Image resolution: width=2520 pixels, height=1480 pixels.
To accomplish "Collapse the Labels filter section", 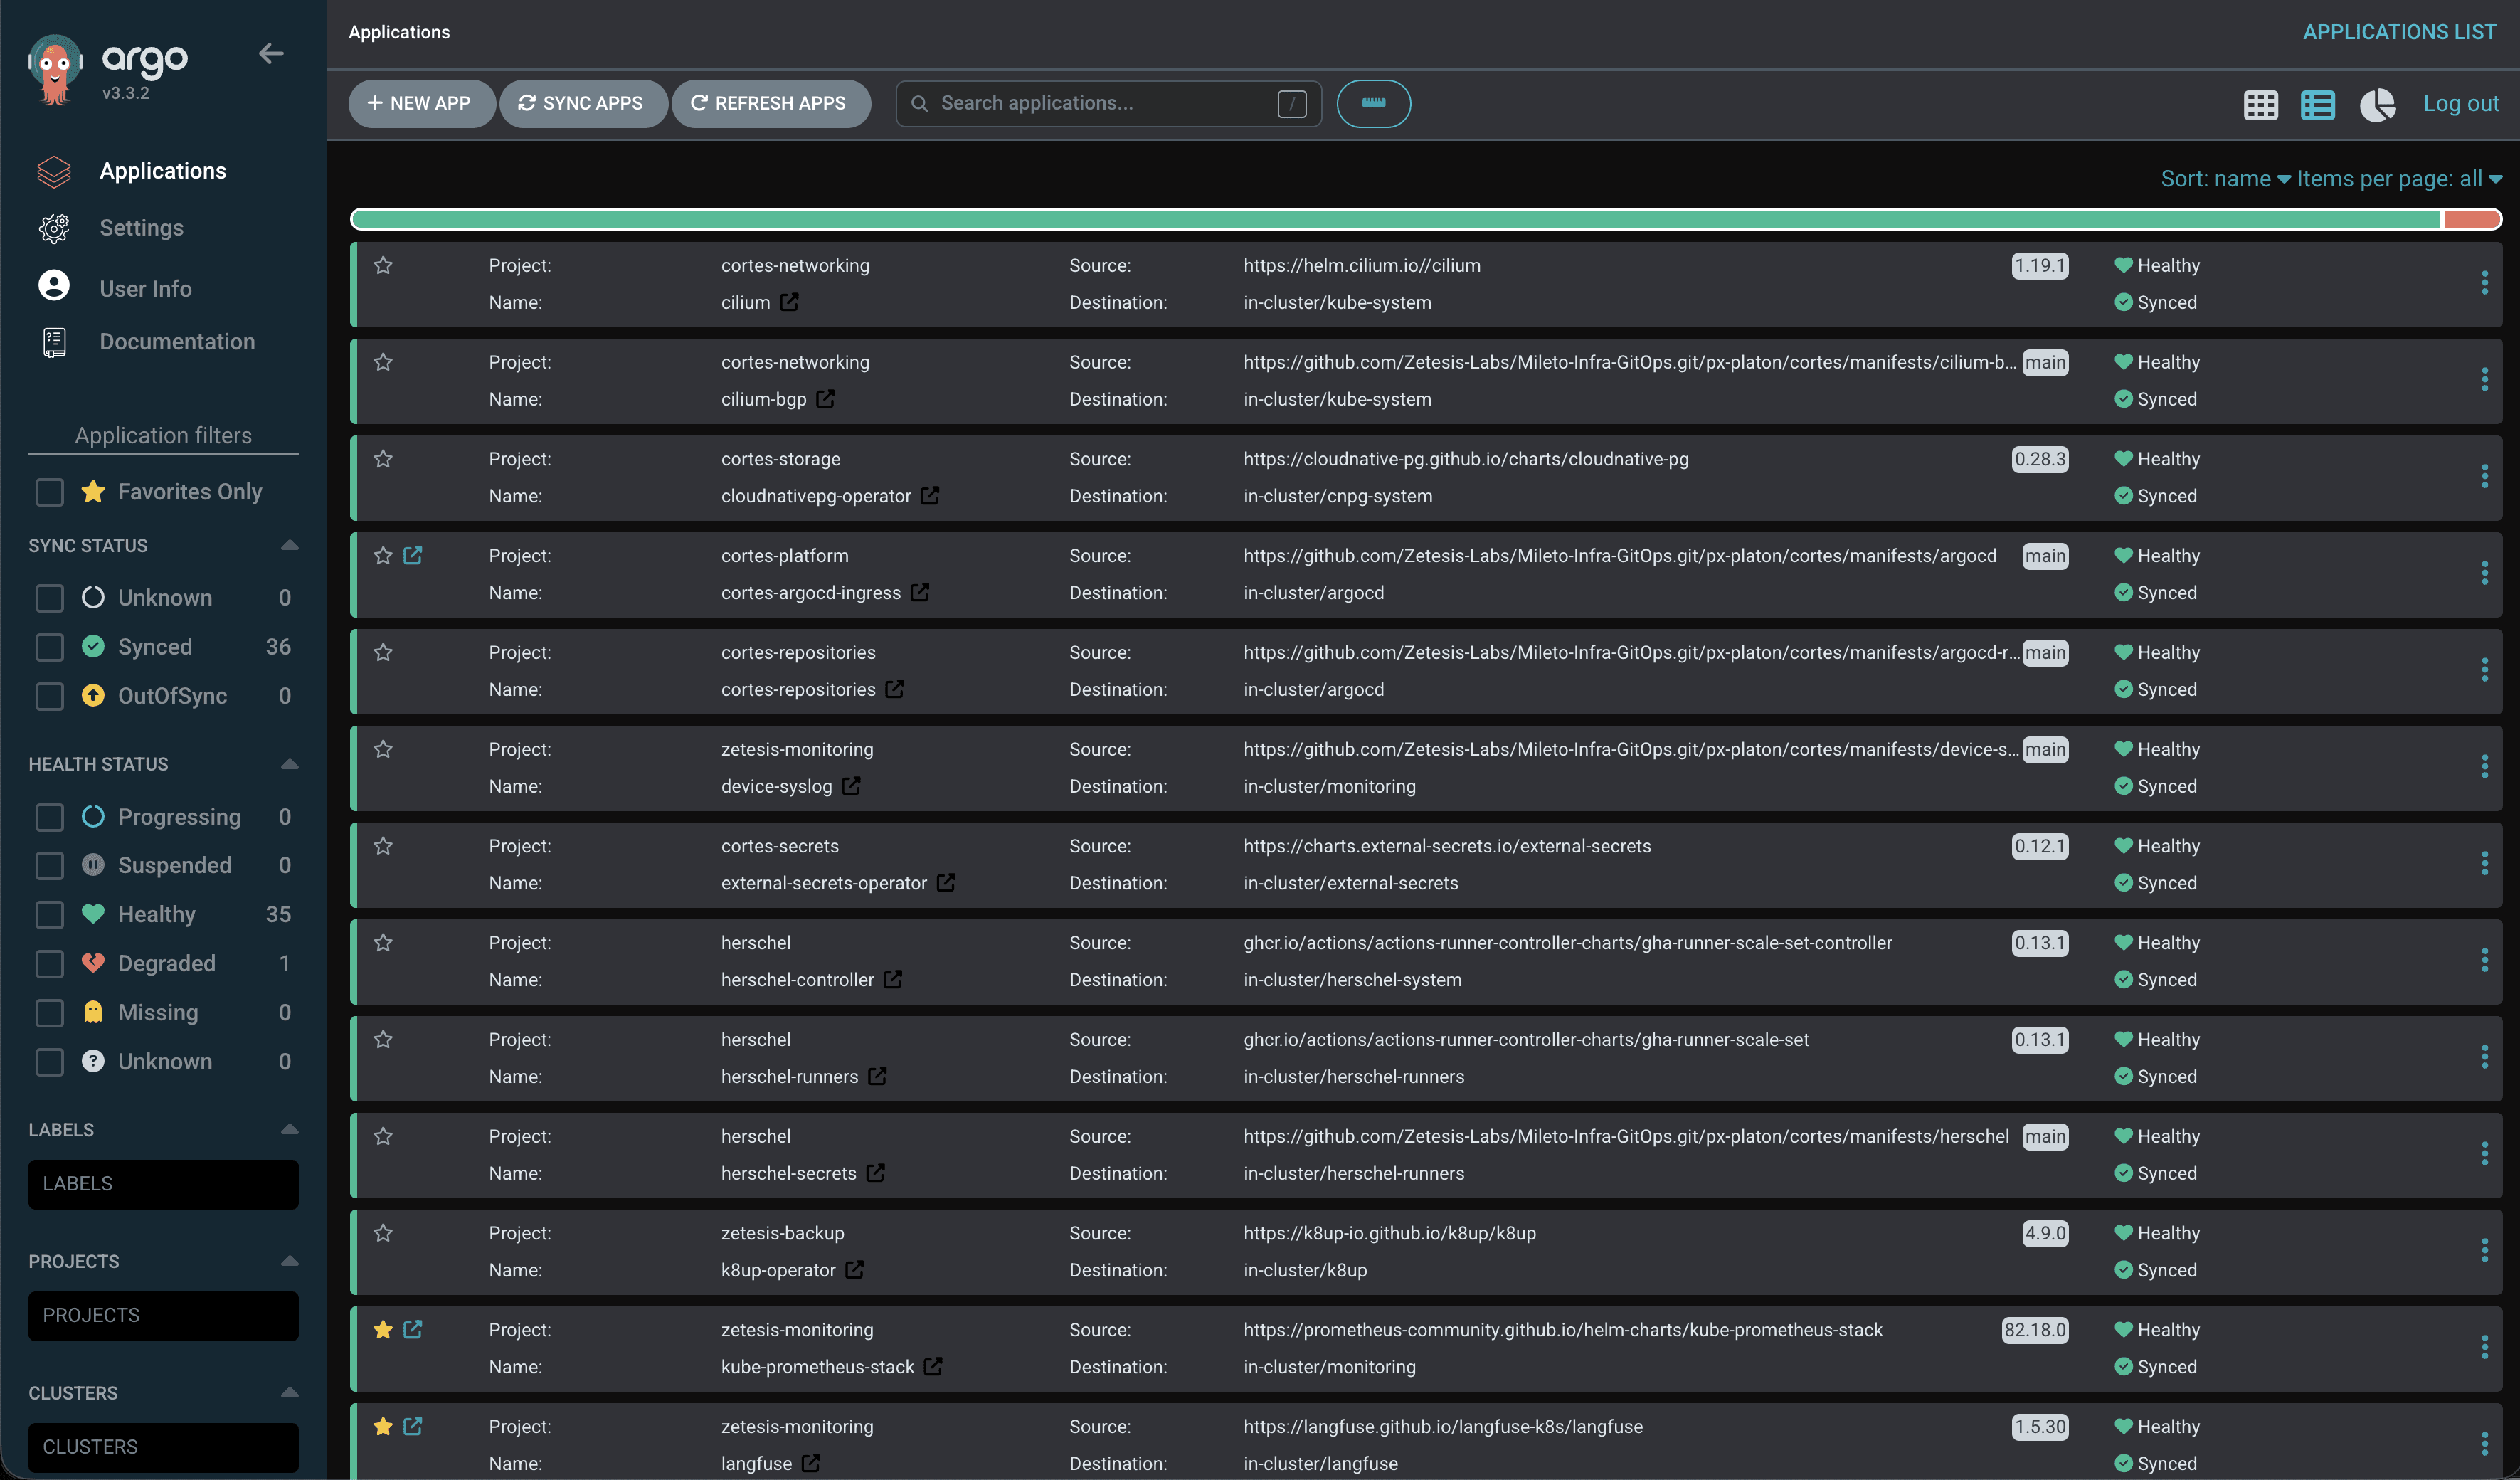I will (289, 1129).
